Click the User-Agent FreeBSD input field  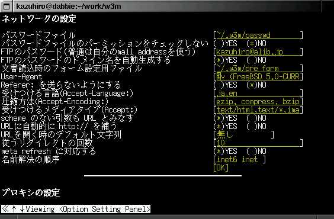tap(258, 76)
